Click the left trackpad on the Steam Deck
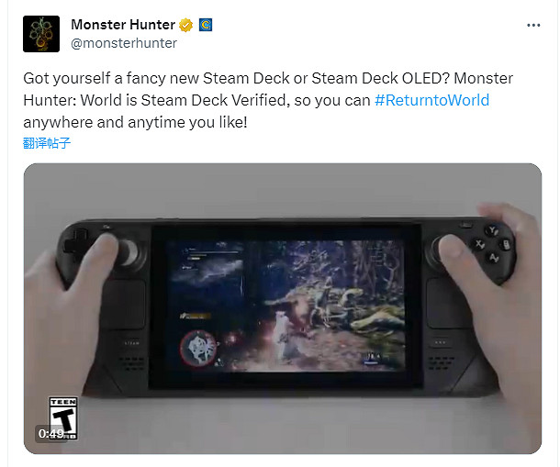The image size is (560, 467). (123, 305)
